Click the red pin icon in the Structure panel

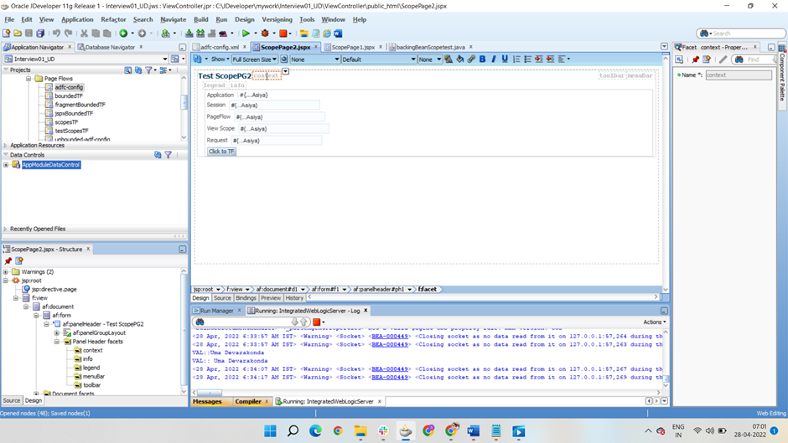click(x=8, y=260)
